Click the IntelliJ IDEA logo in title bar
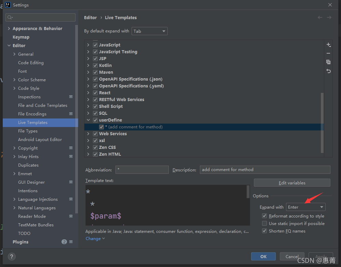341x267 pixels. tap(8, 5)
